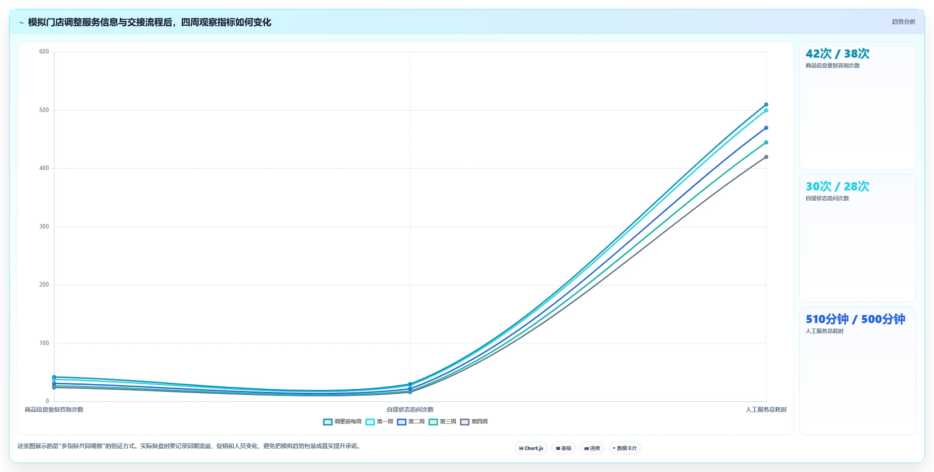Image resolution: width=934 pixels, height=472 pixels.
Task: Click the 600 y-axis tick label
Action: tap(44, 52)
